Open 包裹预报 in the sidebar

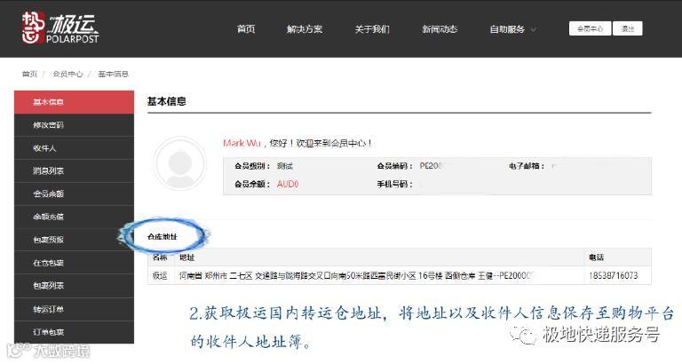(x=74, y=240)
